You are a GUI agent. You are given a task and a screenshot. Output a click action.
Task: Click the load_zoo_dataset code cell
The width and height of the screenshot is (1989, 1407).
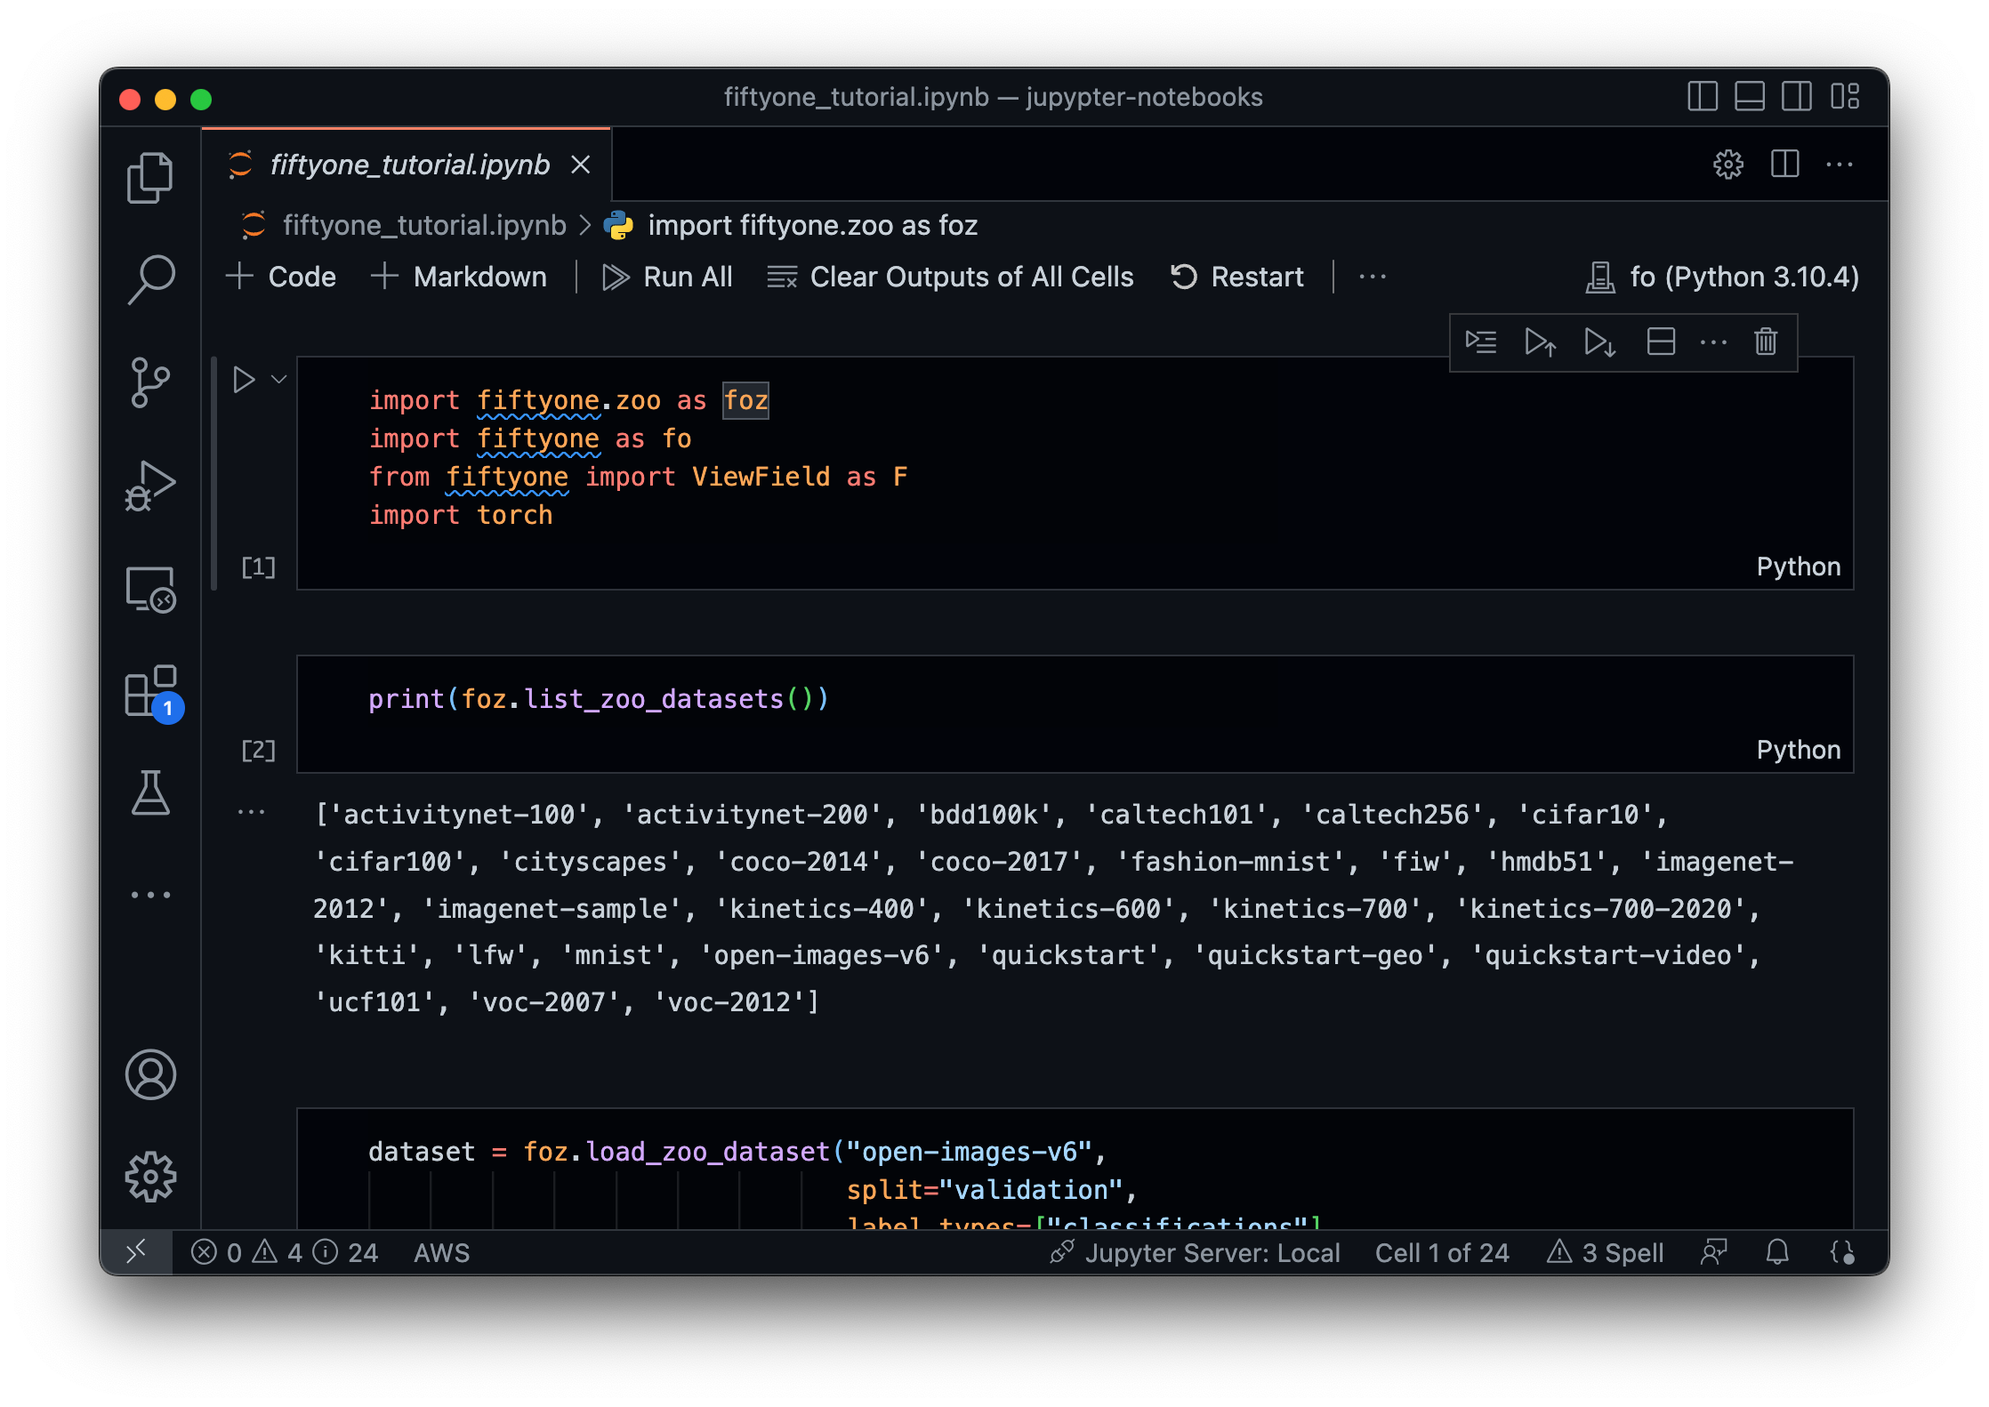[1075, 1170]
